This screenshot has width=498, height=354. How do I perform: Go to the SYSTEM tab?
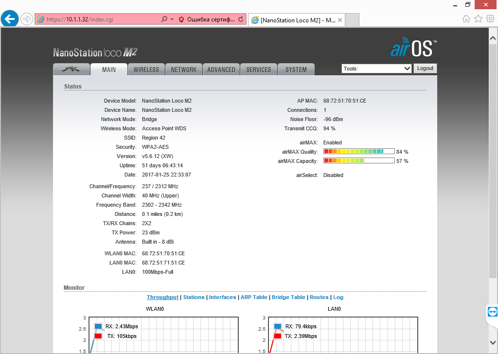coord(296,70)
